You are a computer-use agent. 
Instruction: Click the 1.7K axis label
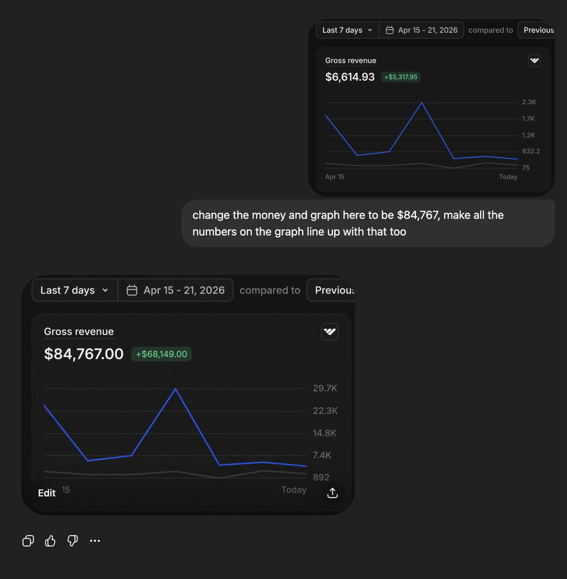click(528, 119)
